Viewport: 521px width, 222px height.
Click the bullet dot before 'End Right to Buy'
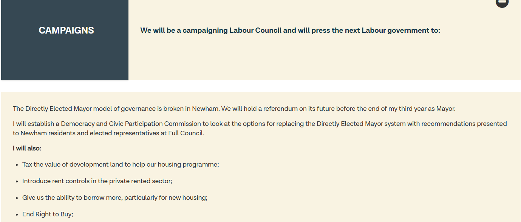click(x=17, y=215)
